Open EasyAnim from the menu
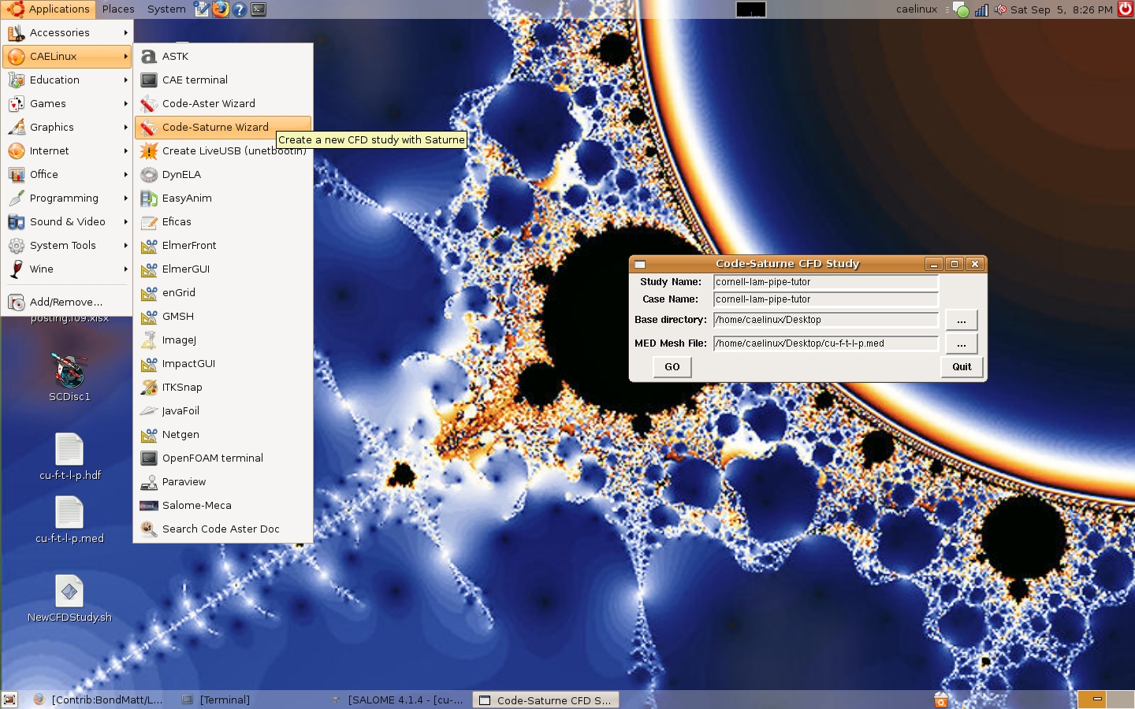Screen dimensions: 1135x709 [223, 198]
